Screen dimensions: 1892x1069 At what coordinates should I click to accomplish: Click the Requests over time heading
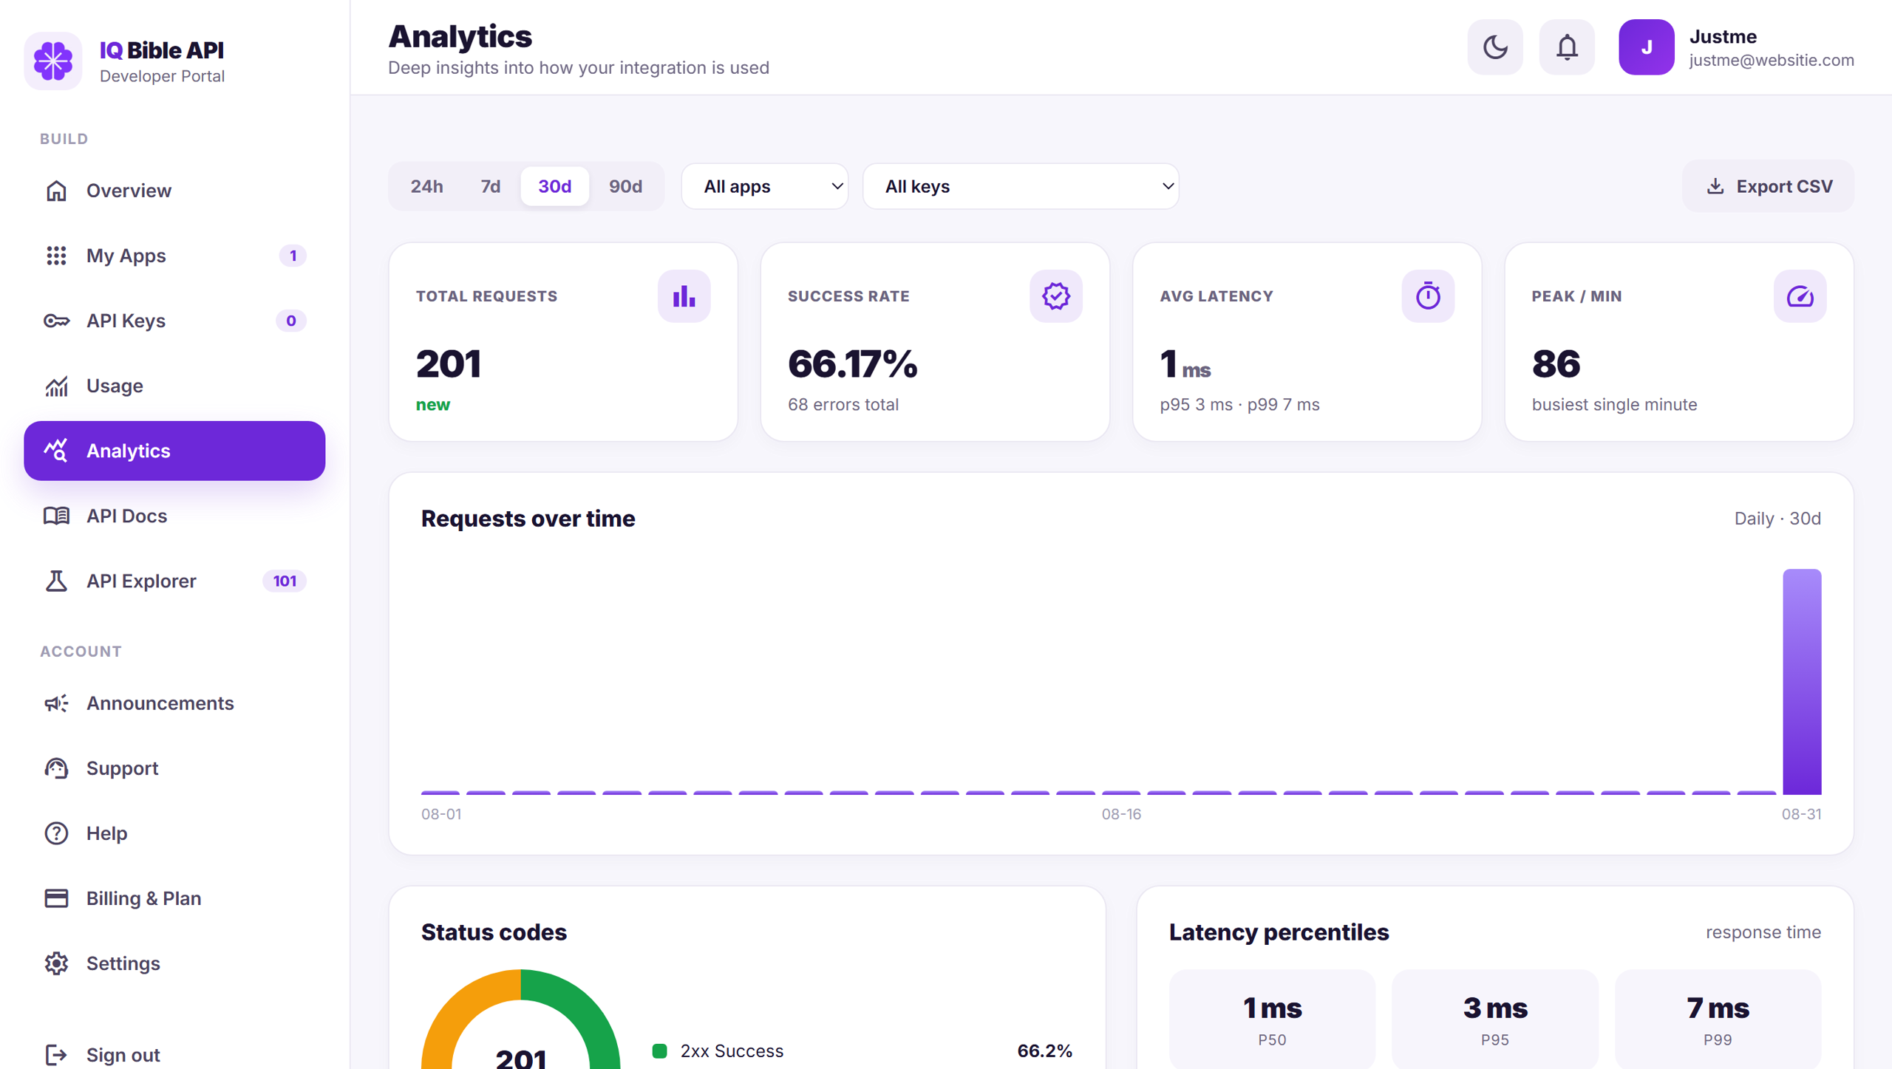point(528,519)
